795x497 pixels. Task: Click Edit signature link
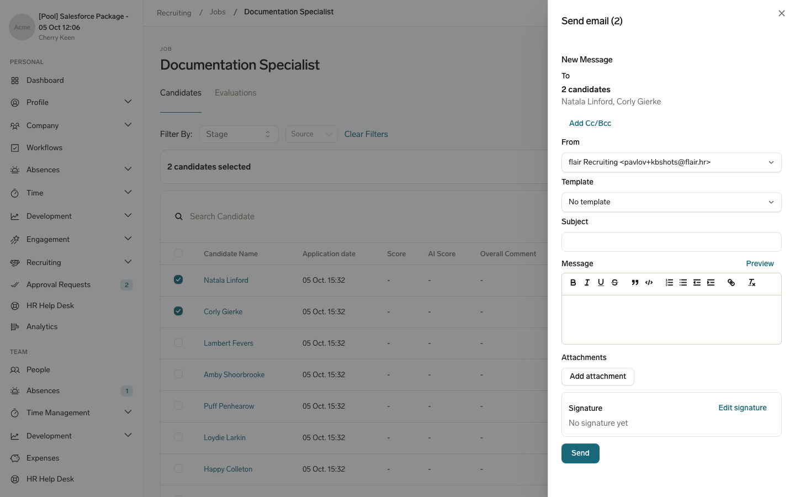pos(743,408)
